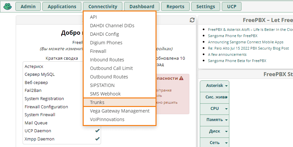Click the checkmark next to Xmpp Daemon
Viewport: 293px width, 147px height.
[x=97, y=139]
